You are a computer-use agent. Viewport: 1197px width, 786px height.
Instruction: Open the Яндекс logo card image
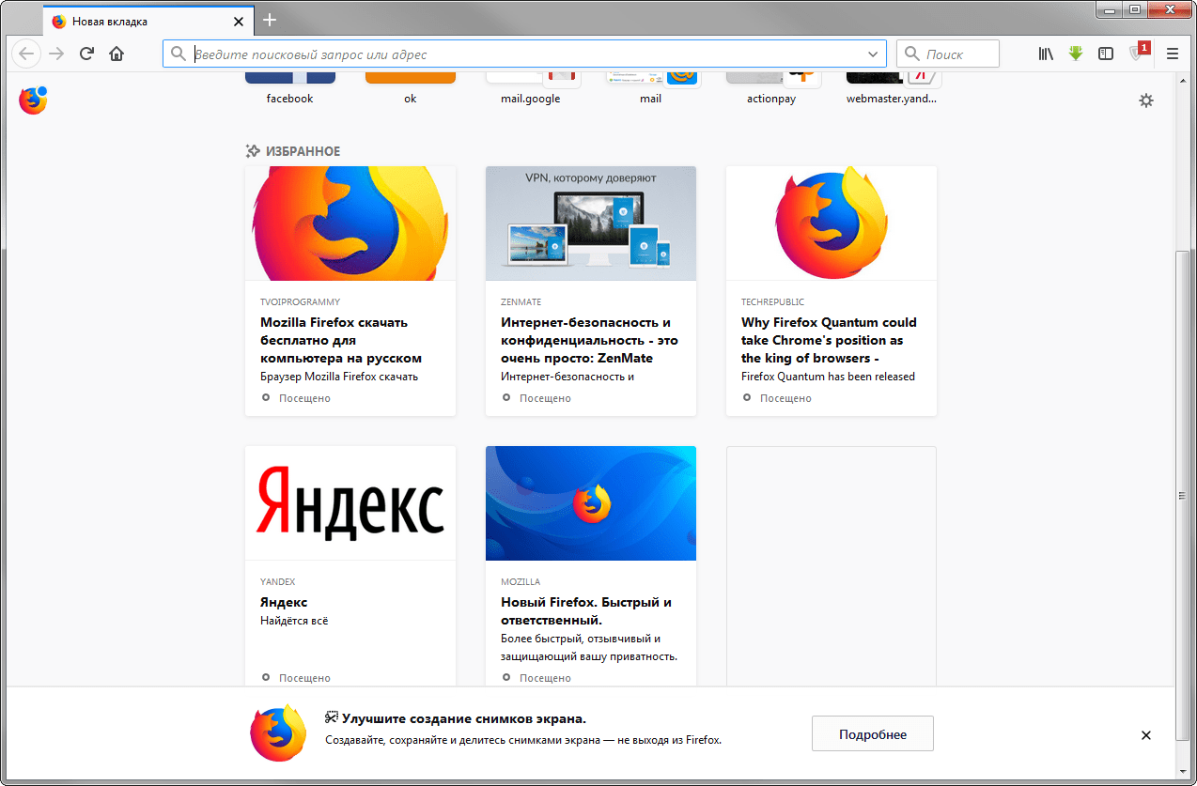click(x=350, y=503)
